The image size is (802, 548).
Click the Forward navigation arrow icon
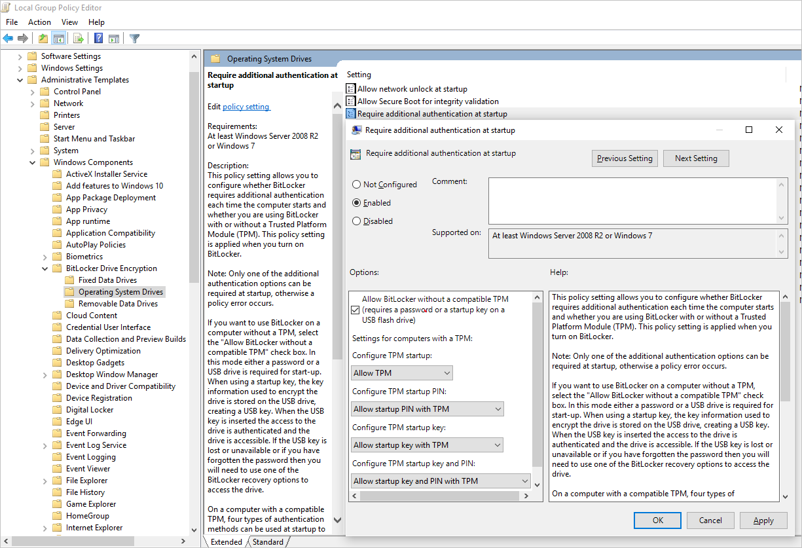(x=22, y=37)
